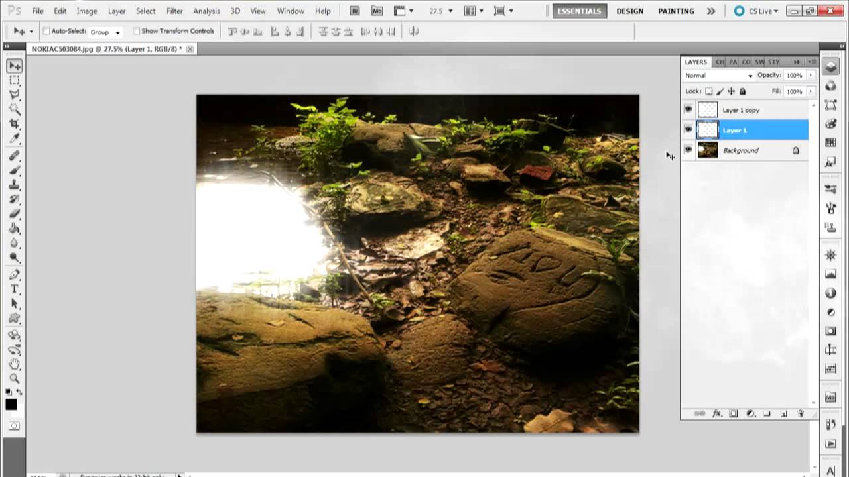
Task: Switch to the Channels tab
Action: pos(720,62)
